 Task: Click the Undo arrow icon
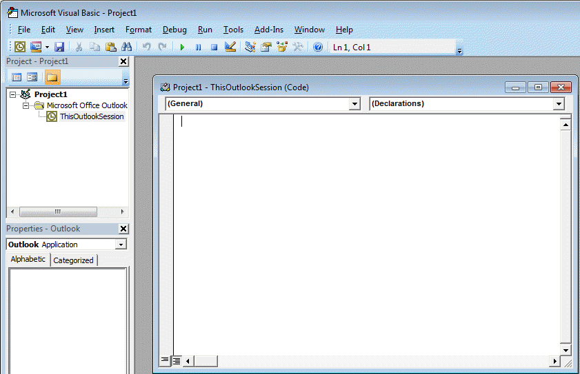click(x=146, y=47)
